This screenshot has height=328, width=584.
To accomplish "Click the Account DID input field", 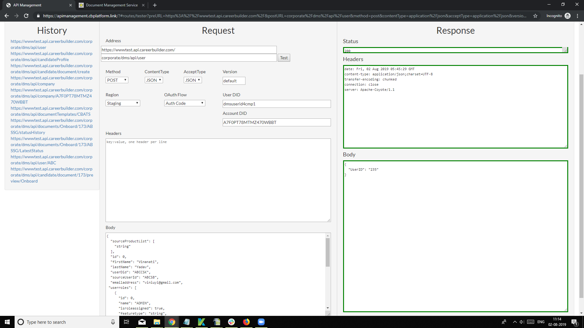I will tap(277, 122).
